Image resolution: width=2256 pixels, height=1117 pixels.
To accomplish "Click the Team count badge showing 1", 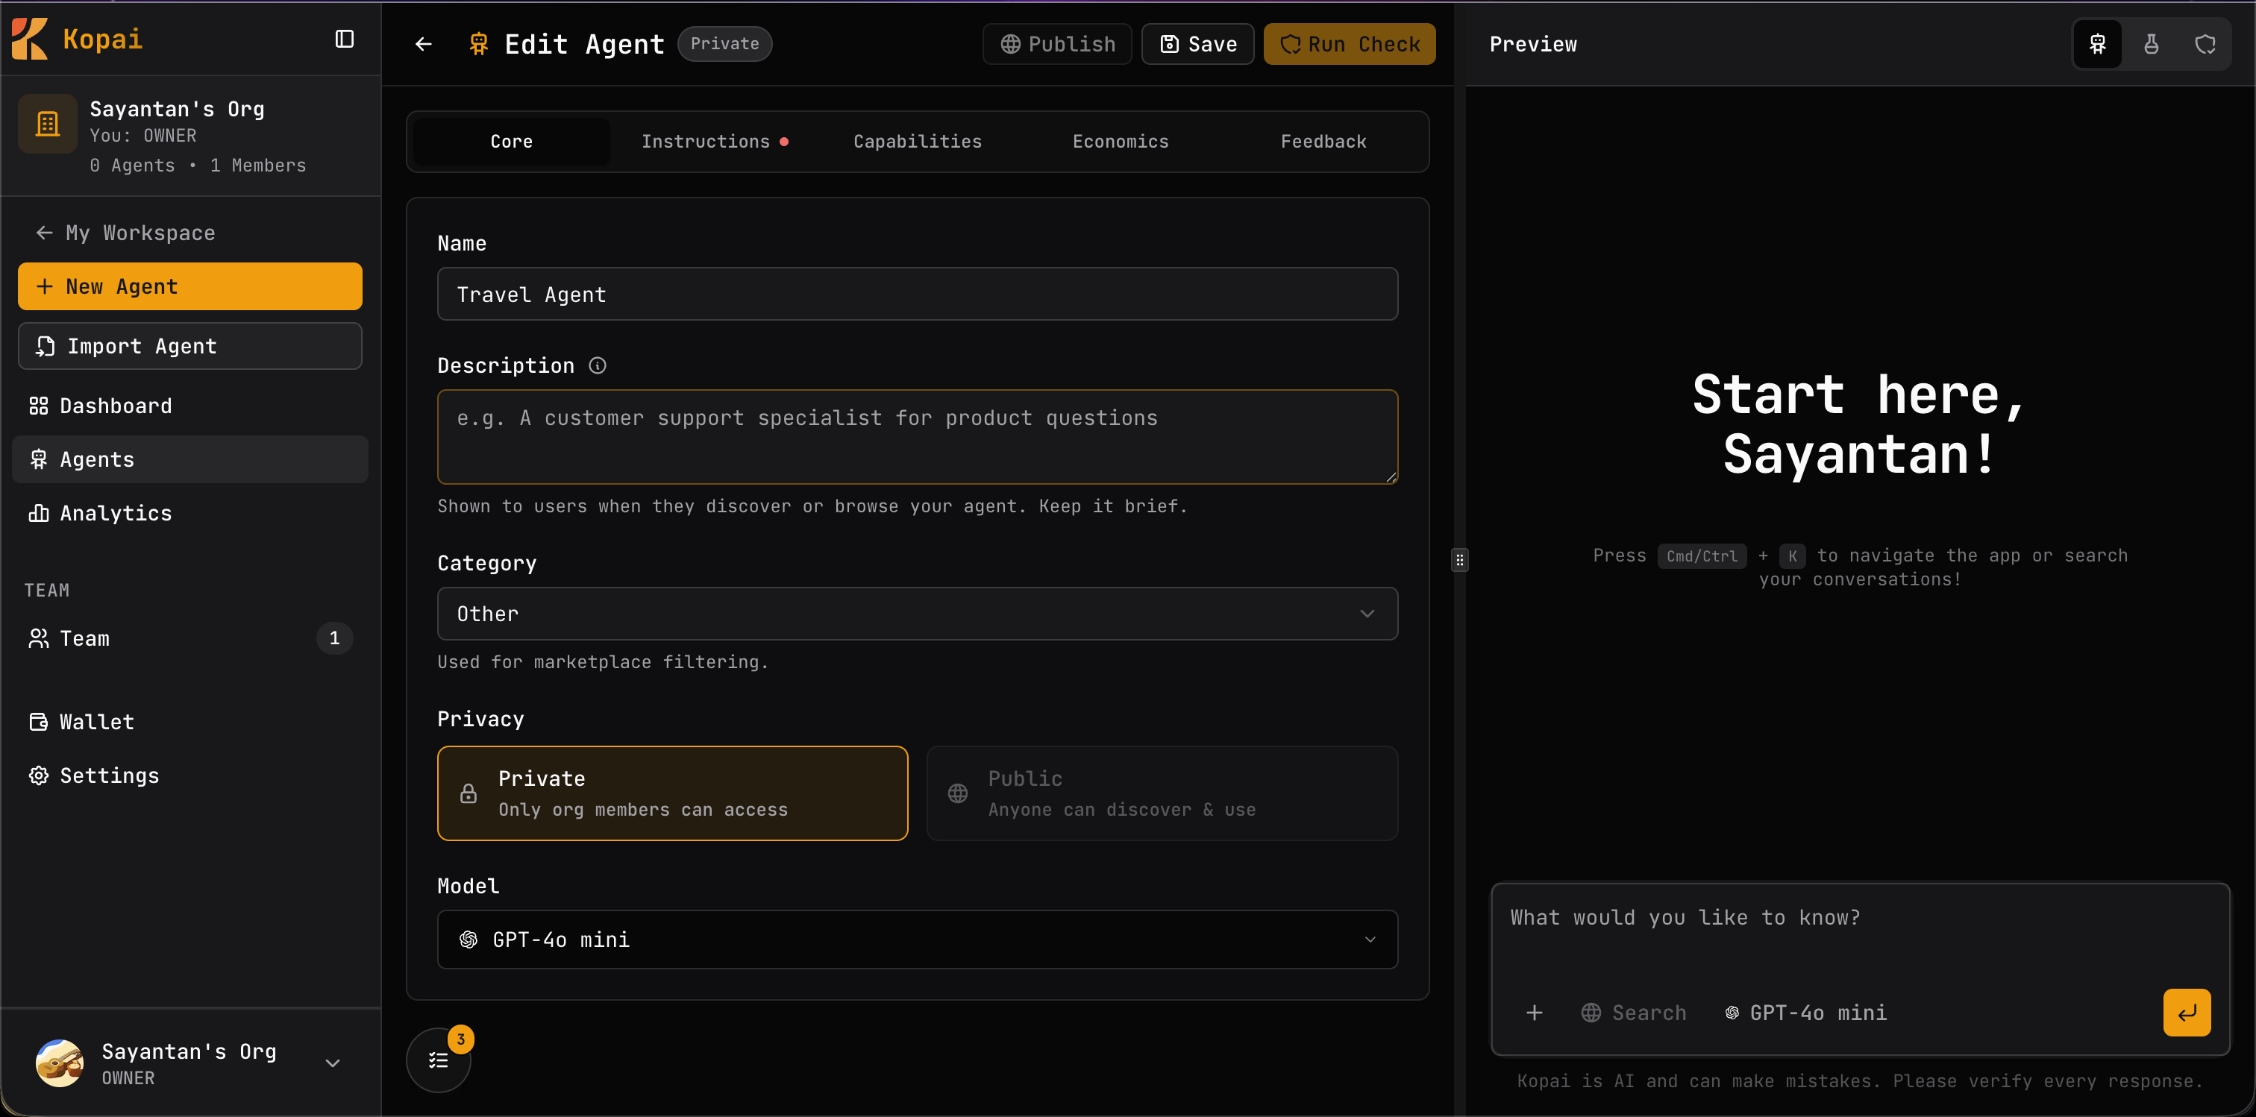I will [x=334, y=638].
